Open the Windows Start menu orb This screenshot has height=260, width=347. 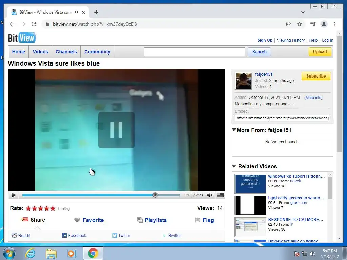(9, 253)
